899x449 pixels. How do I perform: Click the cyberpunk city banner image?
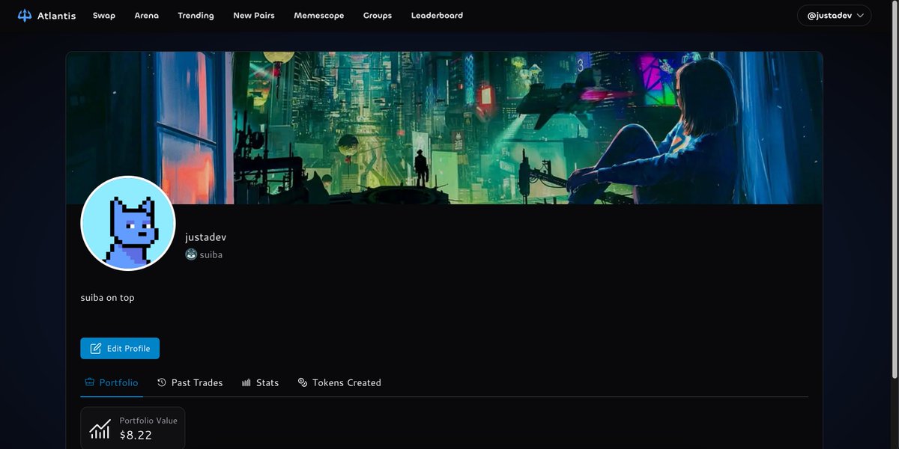pos(444,127)
